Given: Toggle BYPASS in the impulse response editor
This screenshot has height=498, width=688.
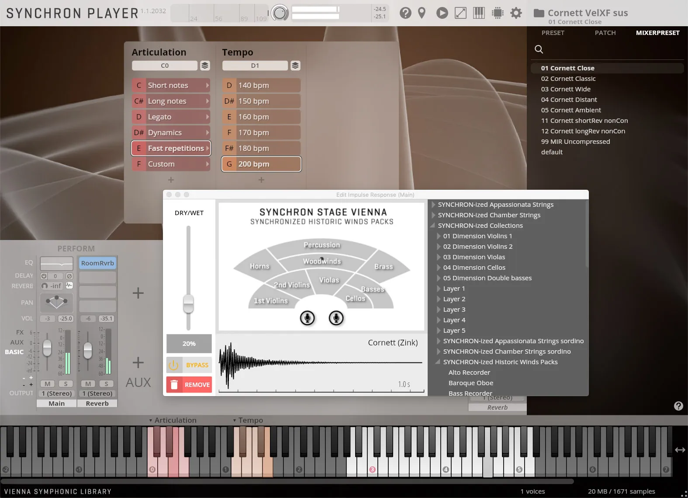Looking at the screenshot, I should point(189,365).
